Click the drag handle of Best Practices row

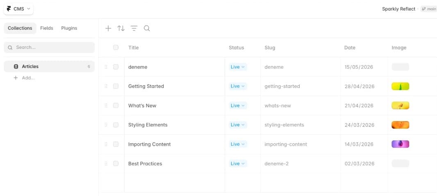point(106,164)
